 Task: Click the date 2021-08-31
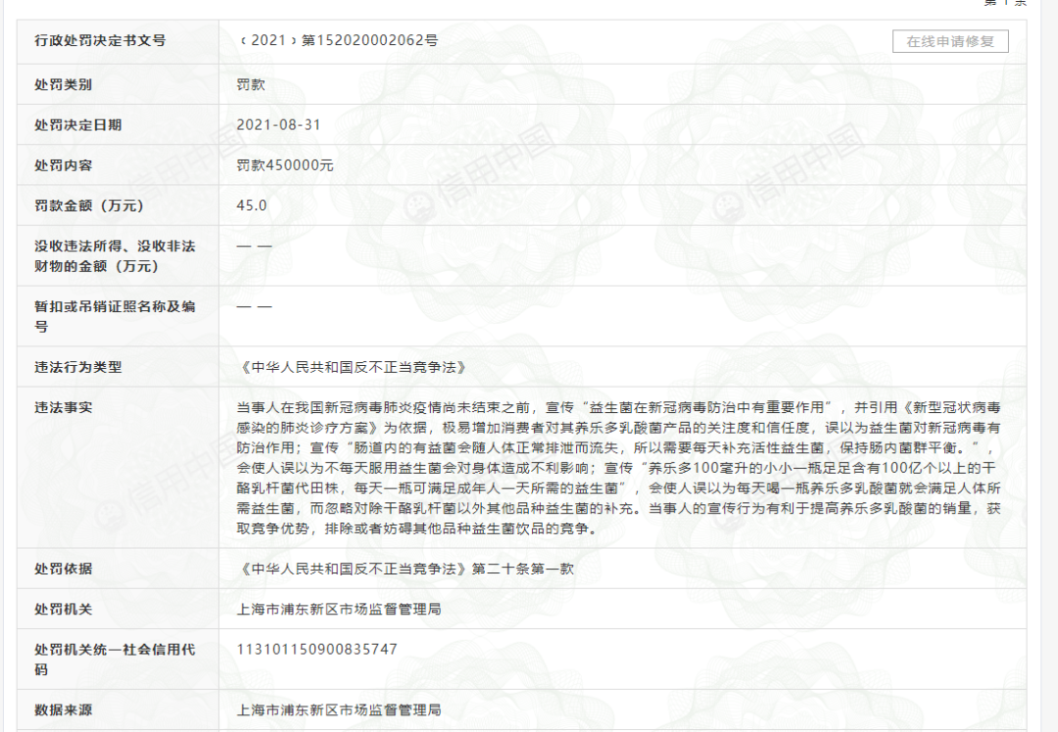pyautogui.click(x=278, y=124)
